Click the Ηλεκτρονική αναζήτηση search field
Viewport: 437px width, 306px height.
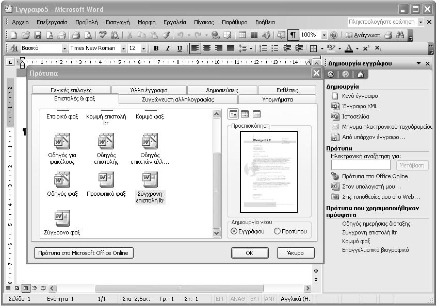(x=361, y=165)
